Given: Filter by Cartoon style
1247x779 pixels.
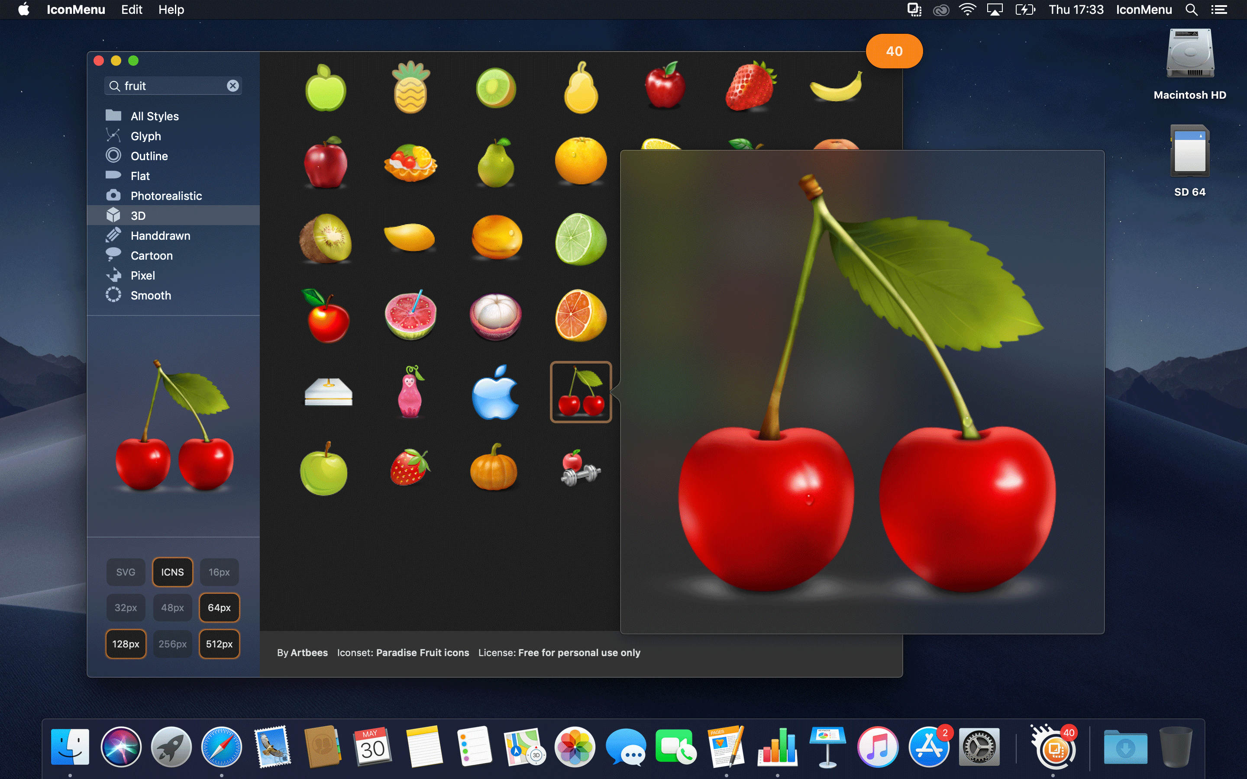Looking at the screenshot, I should (x=173, y=255).
